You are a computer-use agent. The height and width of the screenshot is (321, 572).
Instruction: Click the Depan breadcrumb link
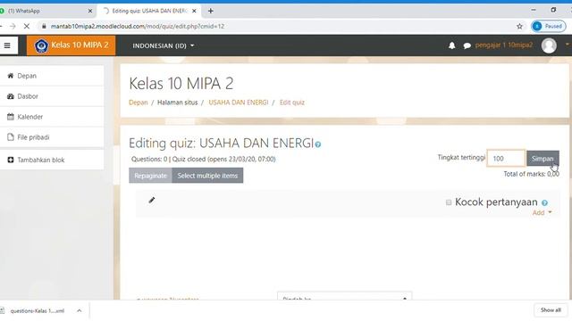(x=139, y=103)
